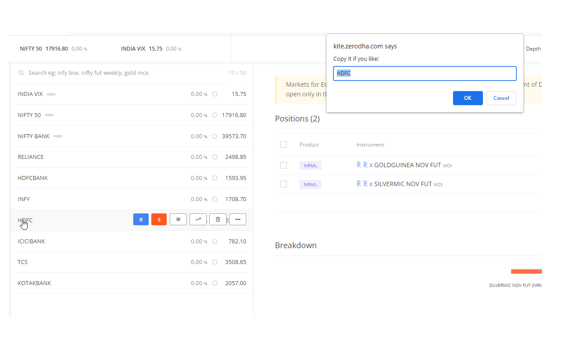Exit SILVERMIC NOV FUT position via x icon
Screen dimensions: 563x352
click(371, 183)
